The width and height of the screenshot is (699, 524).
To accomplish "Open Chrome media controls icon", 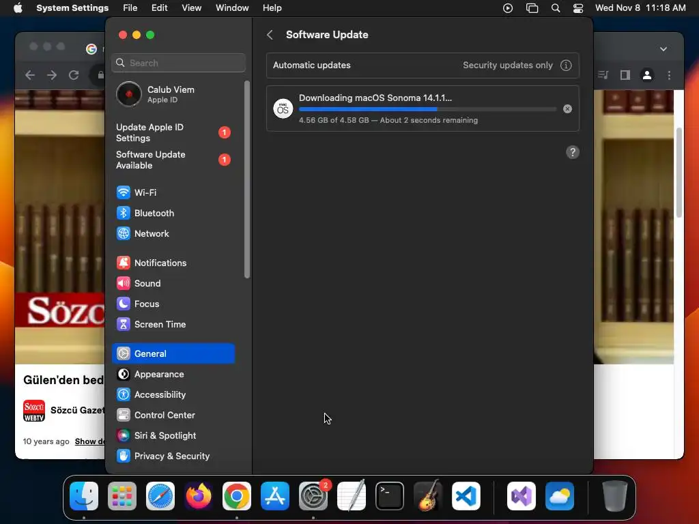I will (x=603, y=75).
